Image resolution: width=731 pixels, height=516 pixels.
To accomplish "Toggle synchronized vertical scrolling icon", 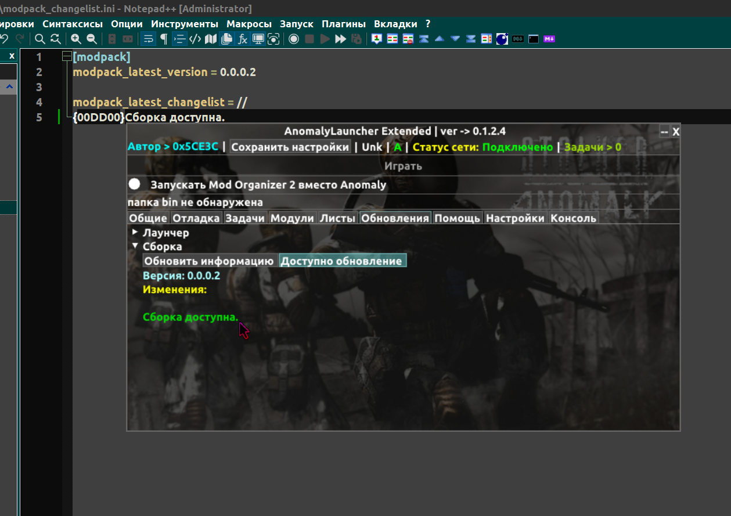I will tap(111, 39).
